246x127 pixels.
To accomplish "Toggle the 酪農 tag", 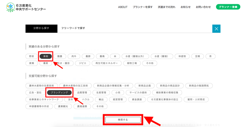I will pyautogui.click(x=60, y=56).
